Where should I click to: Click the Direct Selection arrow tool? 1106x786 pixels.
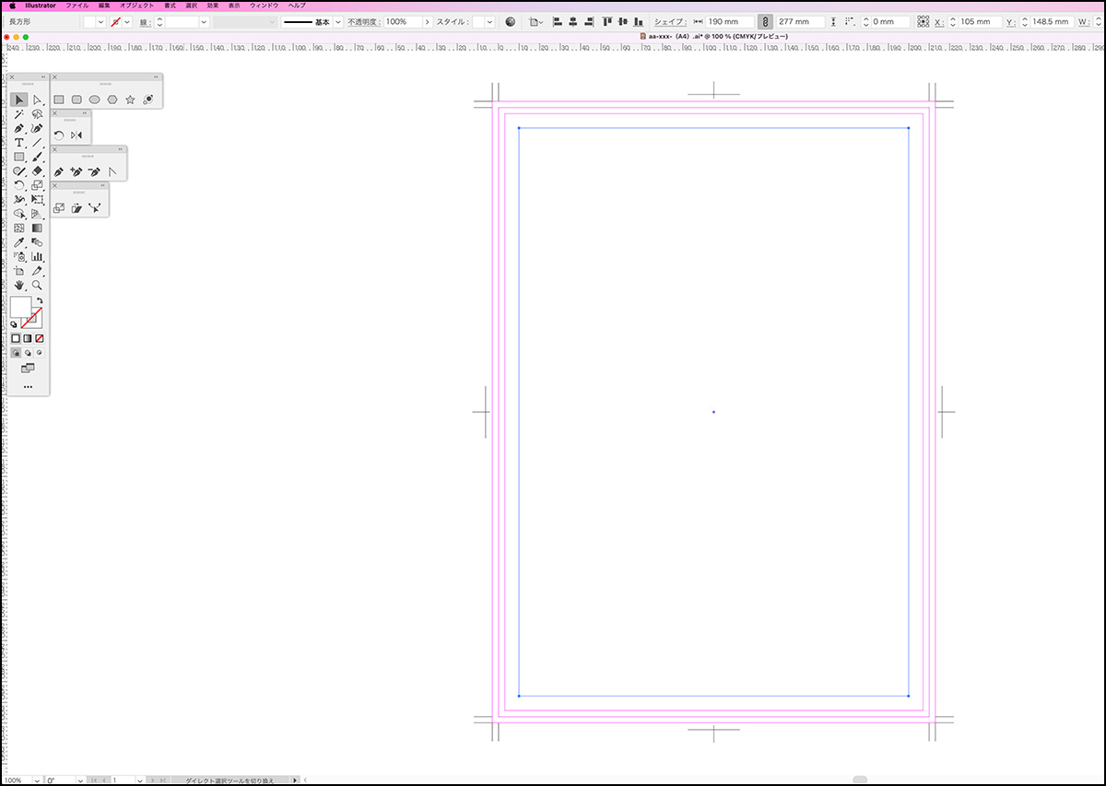point(37,100)
